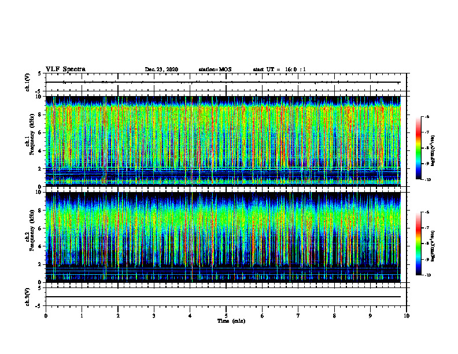The width and height of the screenshot is (458, 354).
Task: Click time axis tick label "1"
Action: pyautogui.click(x=82, y=316)
